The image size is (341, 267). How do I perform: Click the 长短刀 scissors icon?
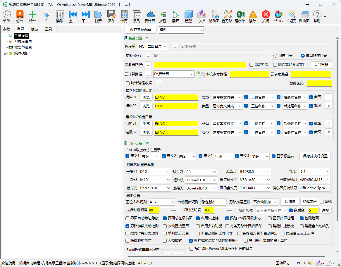[291, 17]
